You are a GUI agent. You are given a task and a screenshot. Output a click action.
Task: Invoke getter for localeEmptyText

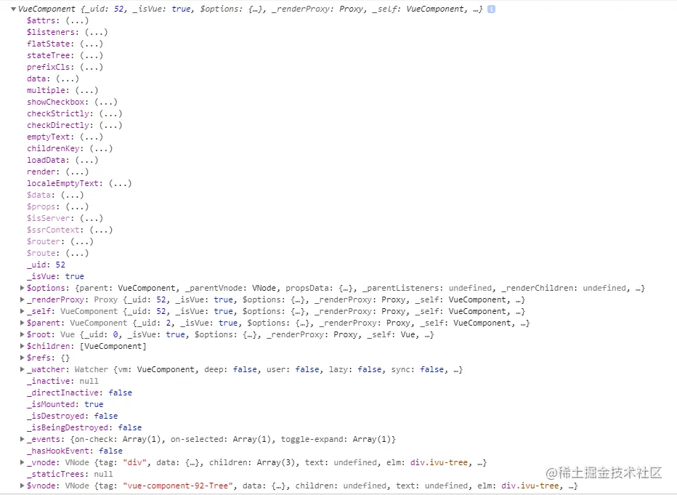(120, 184)
